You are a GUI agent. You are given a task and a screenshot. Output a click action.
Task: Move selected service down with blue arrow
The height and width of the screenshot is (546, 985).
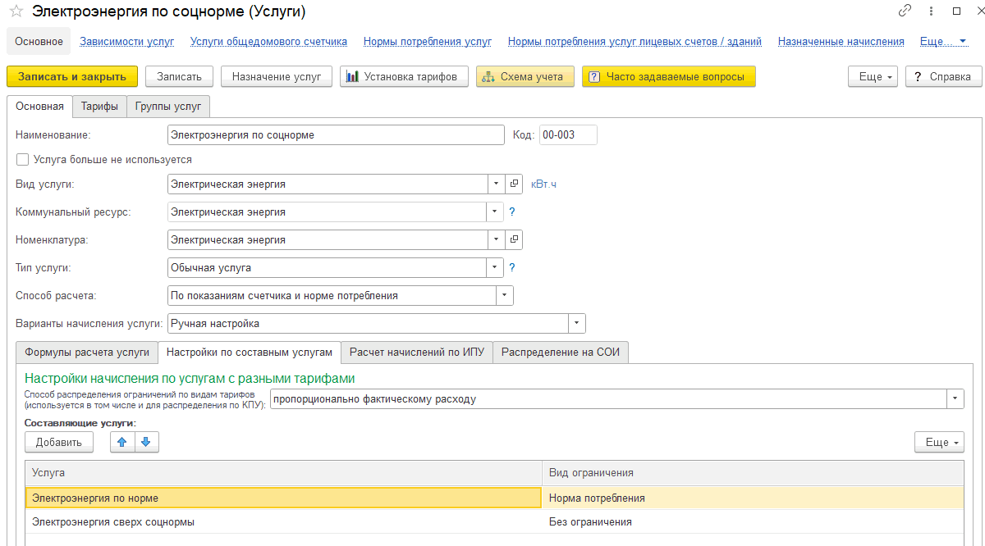pyautogui.click(x=146, y=442)
